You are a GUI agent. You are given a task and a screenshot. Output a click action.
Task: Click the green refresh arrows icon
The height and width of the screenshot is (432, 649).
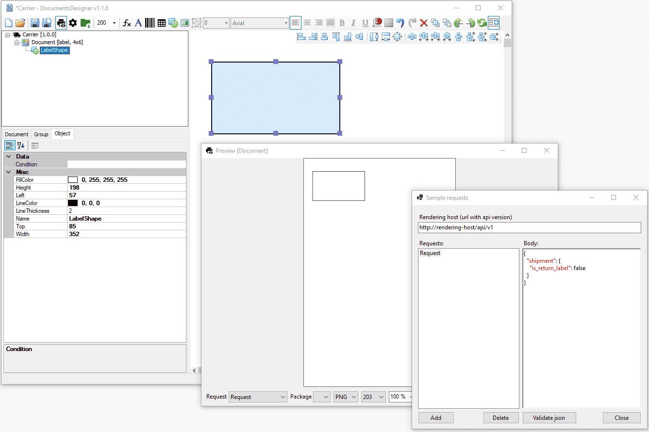[482, 23]
